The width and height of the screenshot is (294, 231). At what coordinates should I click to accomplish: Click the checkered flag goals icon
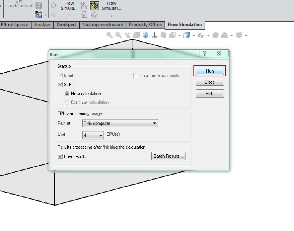tap(84, 5)
